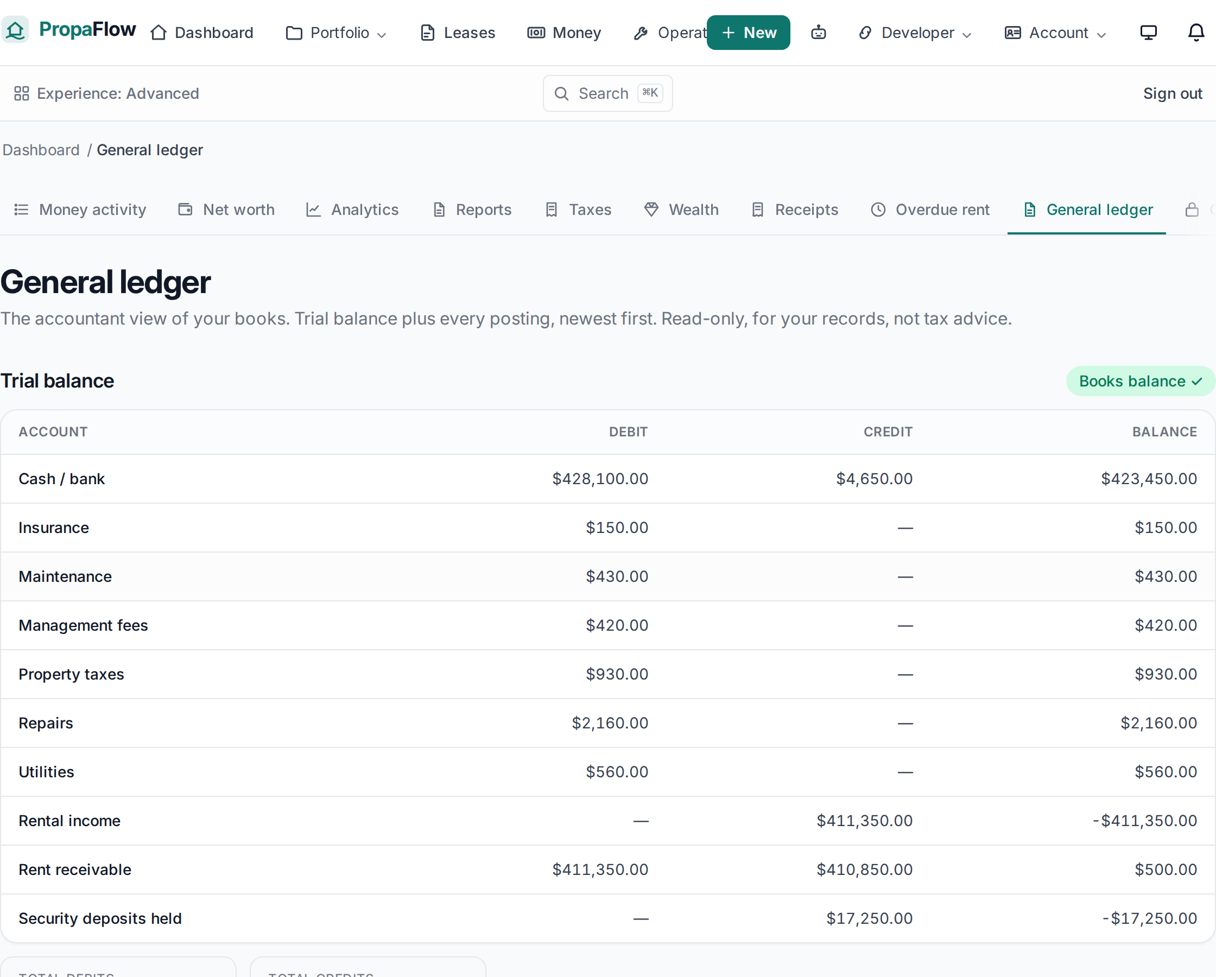This screenshot has width=1216, height=977.
Task: Open the Receipts tab
Action: point(794,210)
